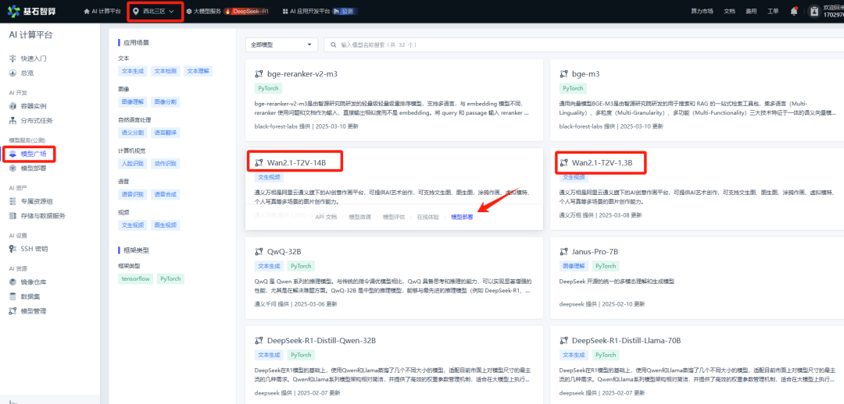Image resolution: width=844 pixels, height=404 pixels.
Task: Open AI 计算平台 in top navigation
Action: coord(102,11)
